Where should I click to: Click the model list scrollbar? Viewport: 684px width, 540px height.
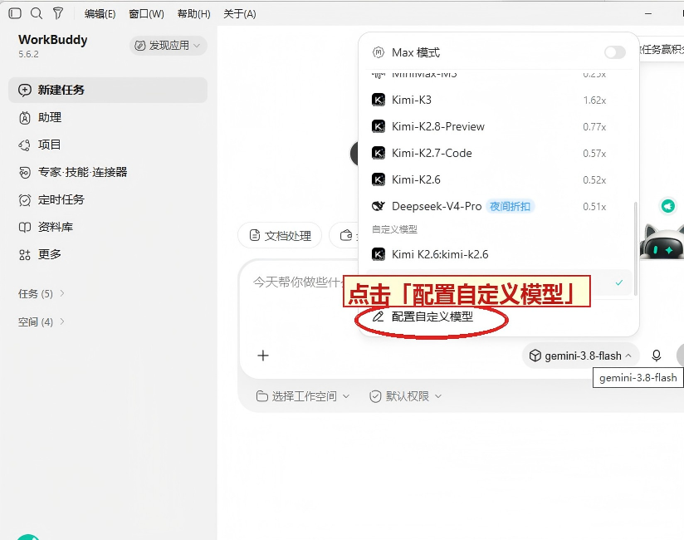636,249
